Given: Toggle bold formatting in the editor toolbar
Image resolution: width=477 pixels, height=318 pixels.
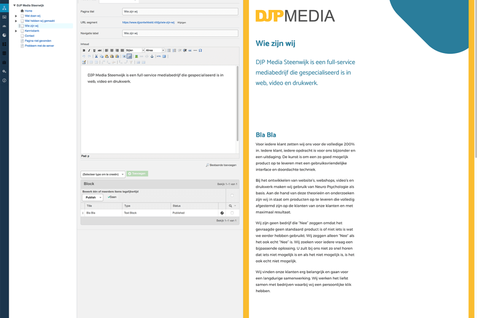Looking at the screenshot, I should (x=84, y=50).
